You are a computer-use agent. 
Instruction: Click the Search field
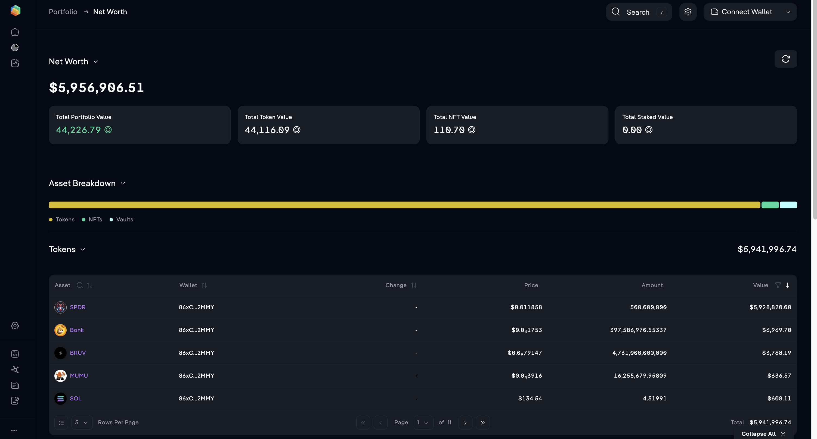click(x=638, y=12)
